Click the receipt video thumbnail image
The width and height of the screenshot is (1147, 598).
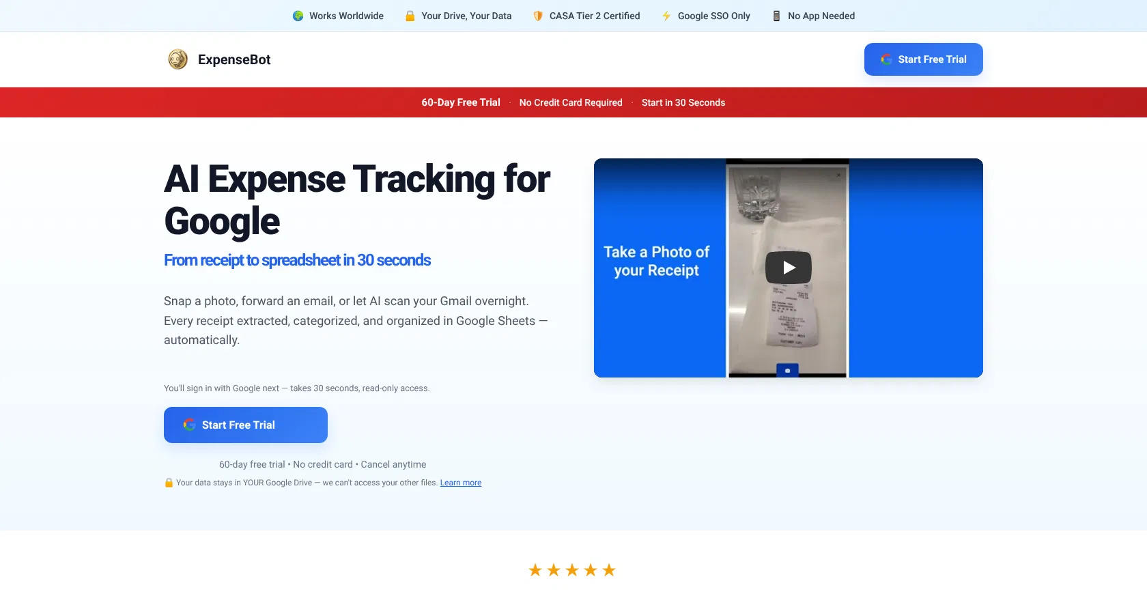click(789, 268)
